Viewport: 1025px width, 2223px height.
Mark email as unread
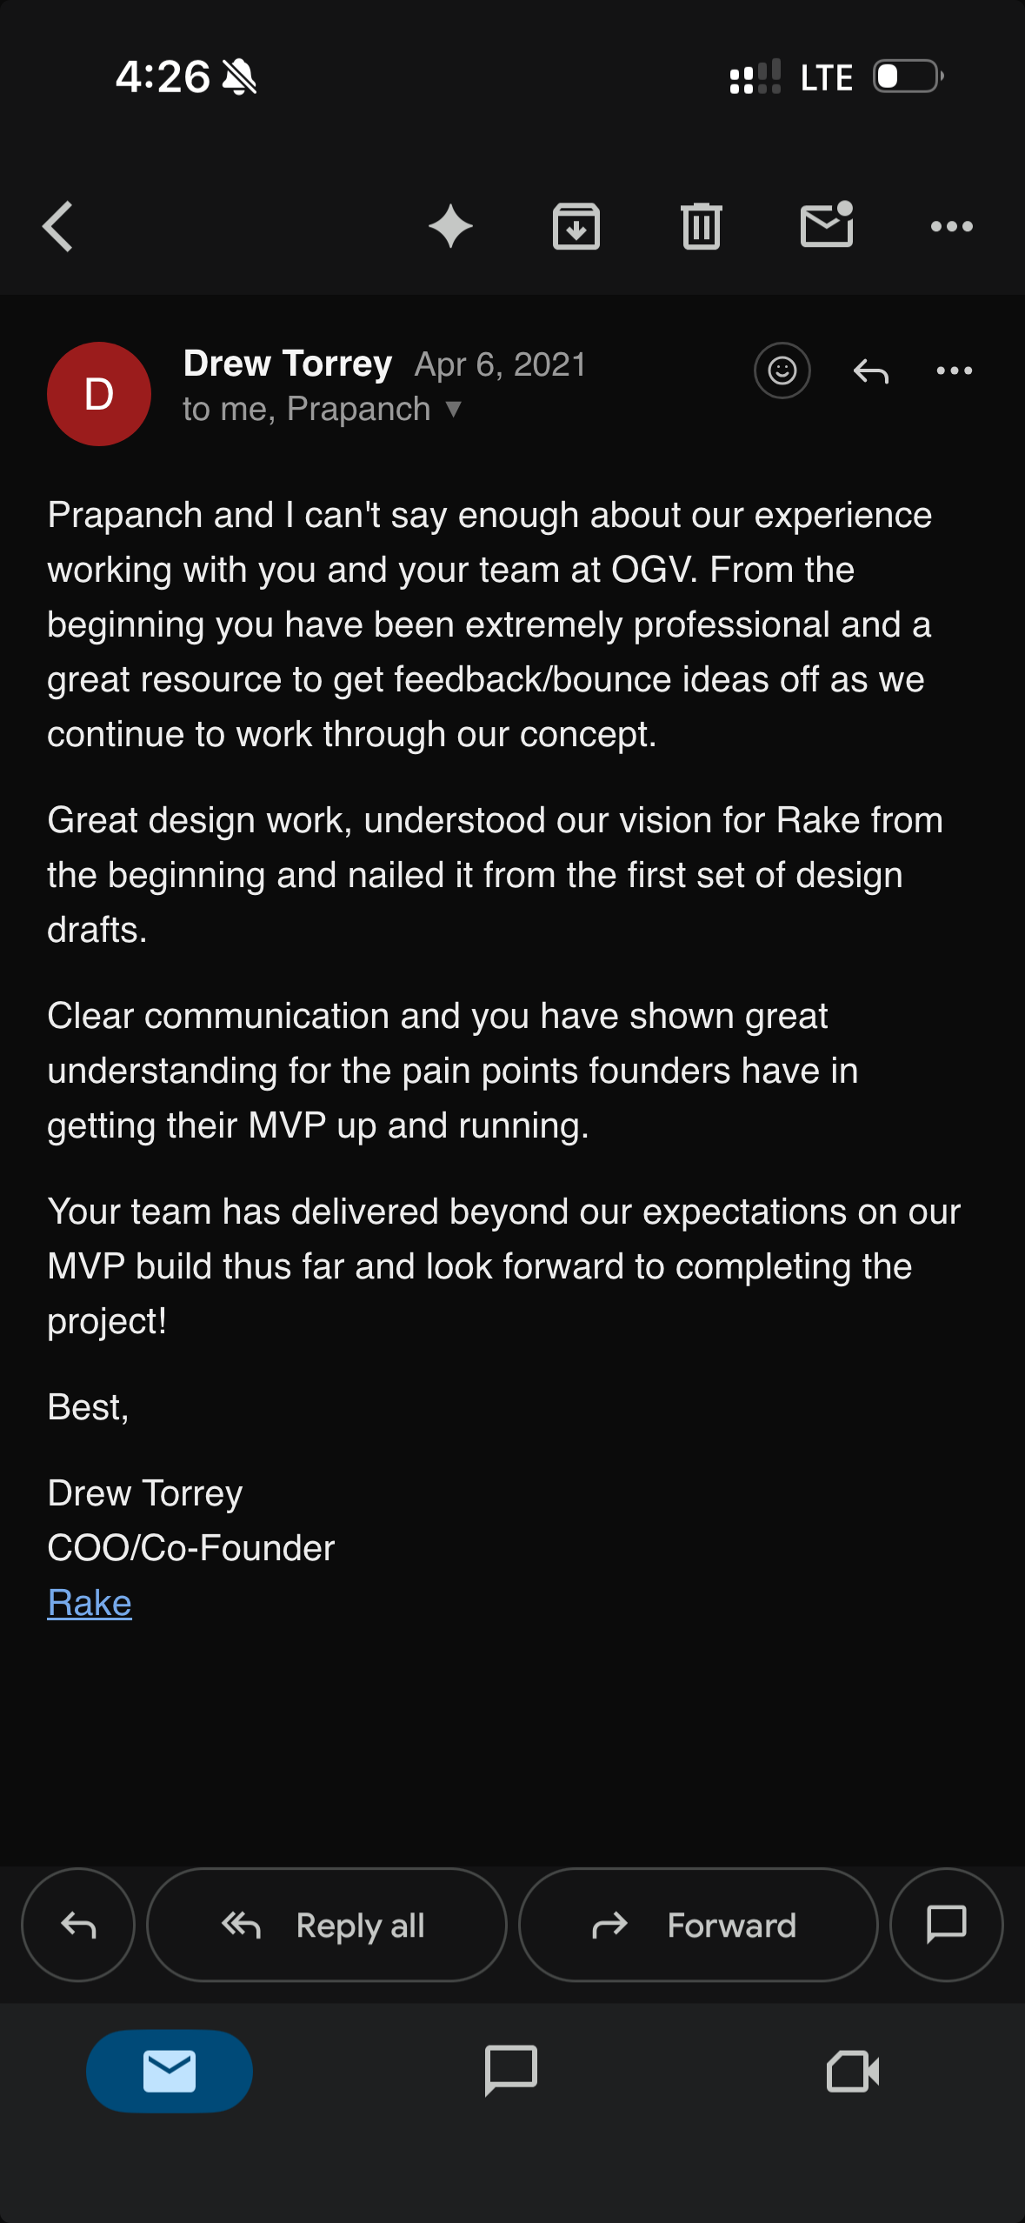(x=827, y=225)
